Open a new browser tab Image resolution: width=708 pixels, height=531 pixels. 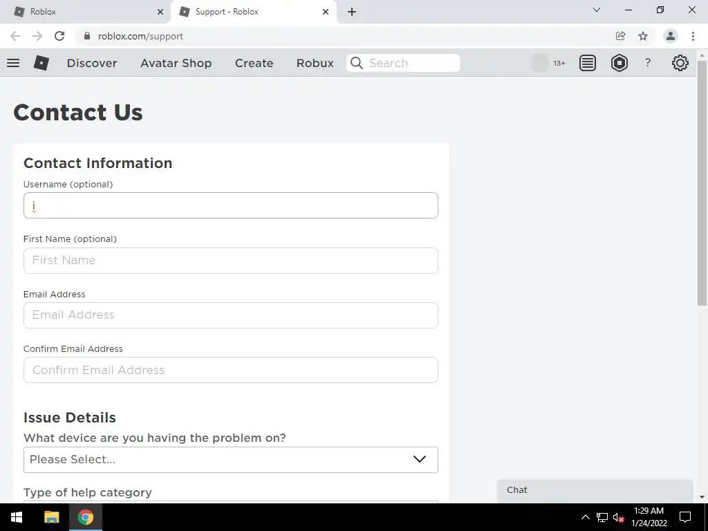352,12
